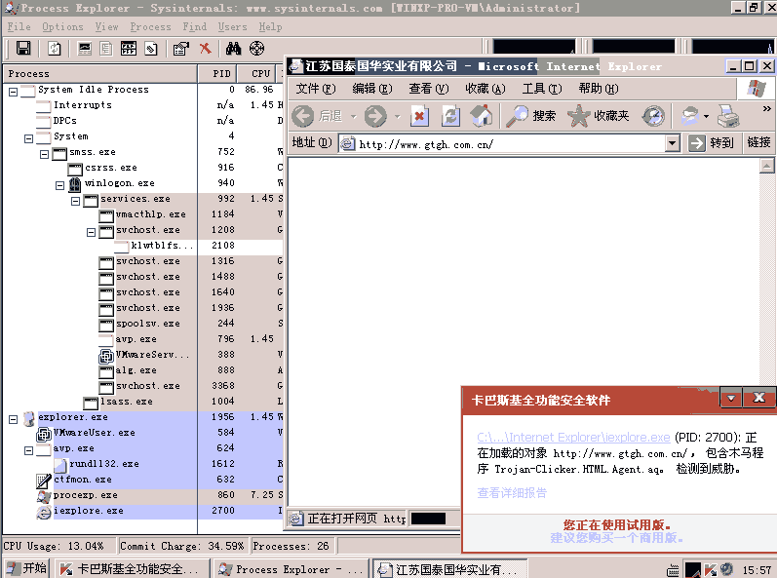Click the Print icon in IE toolbar
The width and height of the screenshot is (777, 578).
728,116
